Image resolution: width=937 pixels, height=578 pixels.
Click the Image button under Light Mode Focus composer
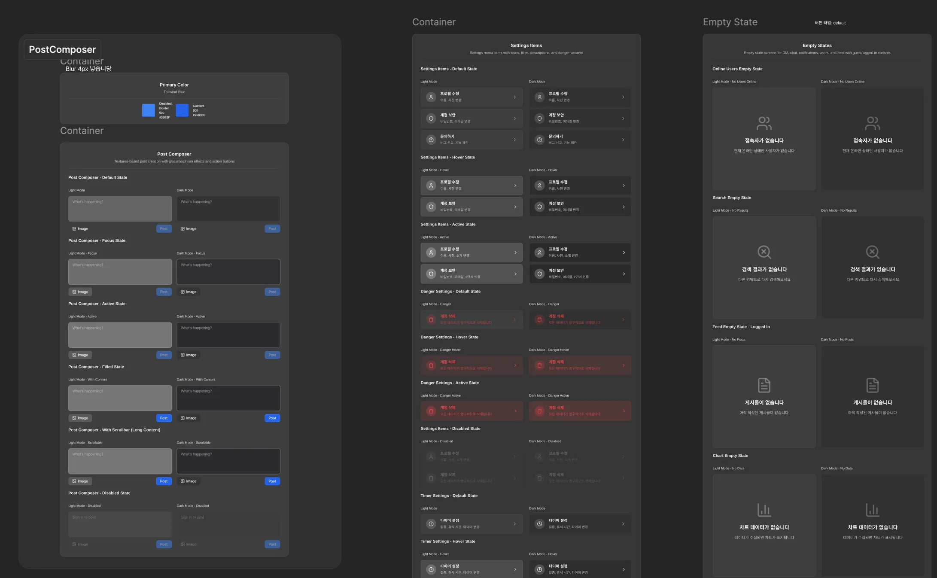click(x=80, y=292)
